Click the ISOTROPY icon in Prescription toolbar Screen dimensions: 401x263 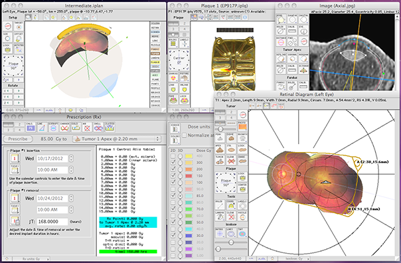[x=53, y=127]
